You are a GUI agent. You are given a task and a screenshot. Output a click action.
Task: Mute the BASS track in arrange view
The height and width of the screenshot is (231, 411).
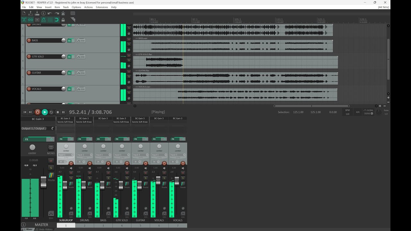pos(129,39)
